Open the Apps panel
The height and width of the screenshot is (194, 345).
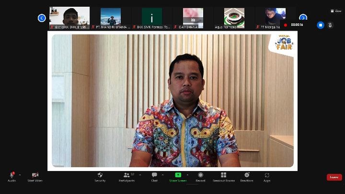click(267, 175)
